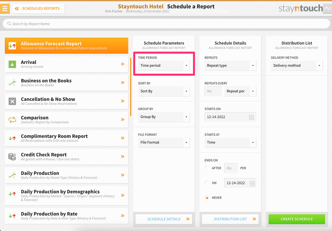Click the Daily Production by Rate icon
The height and width of the screenshot is (231, 332).
(12, 216)
